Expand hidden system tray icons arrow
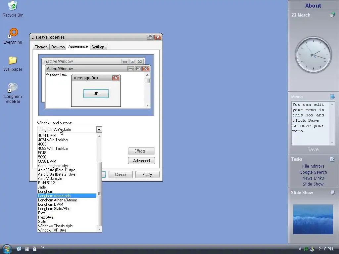The width and height of the screenshot is (339, 254). coord(300,249)
